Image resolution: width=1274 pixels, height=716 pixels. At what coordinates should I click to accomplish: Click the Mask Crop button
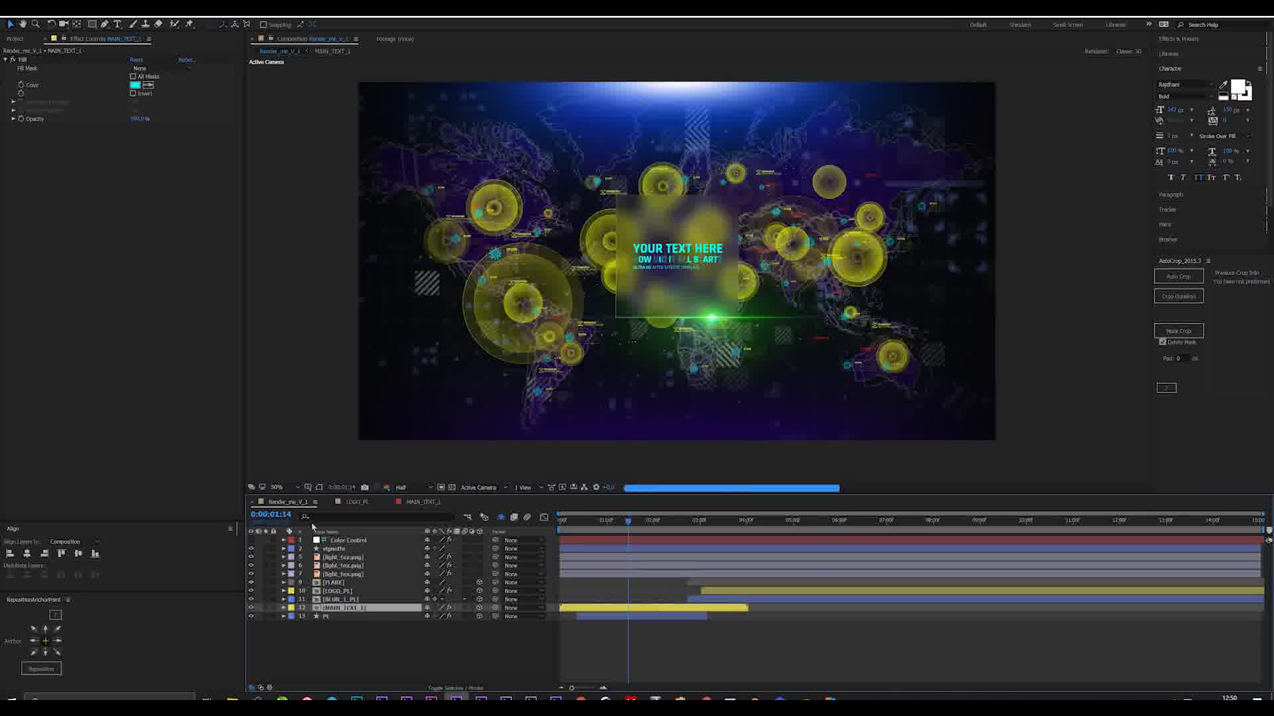pos(1178,331)
